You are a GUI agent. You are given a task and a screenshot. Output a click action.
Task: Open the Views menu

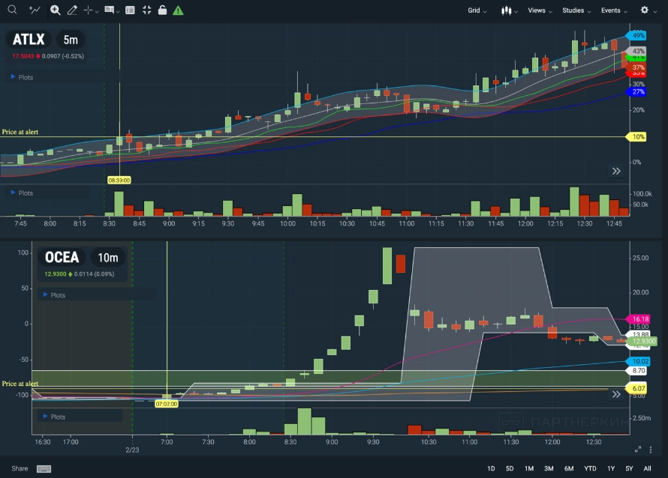click(x=540, y=10)
